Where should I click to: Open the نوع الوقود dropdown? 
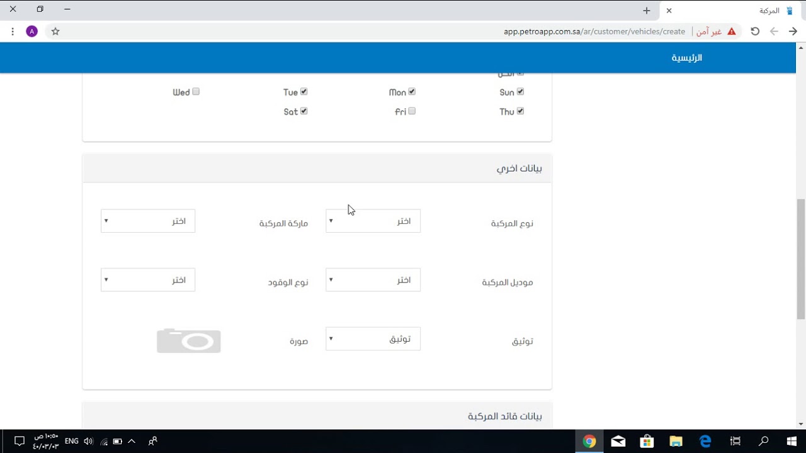point(148,280)
